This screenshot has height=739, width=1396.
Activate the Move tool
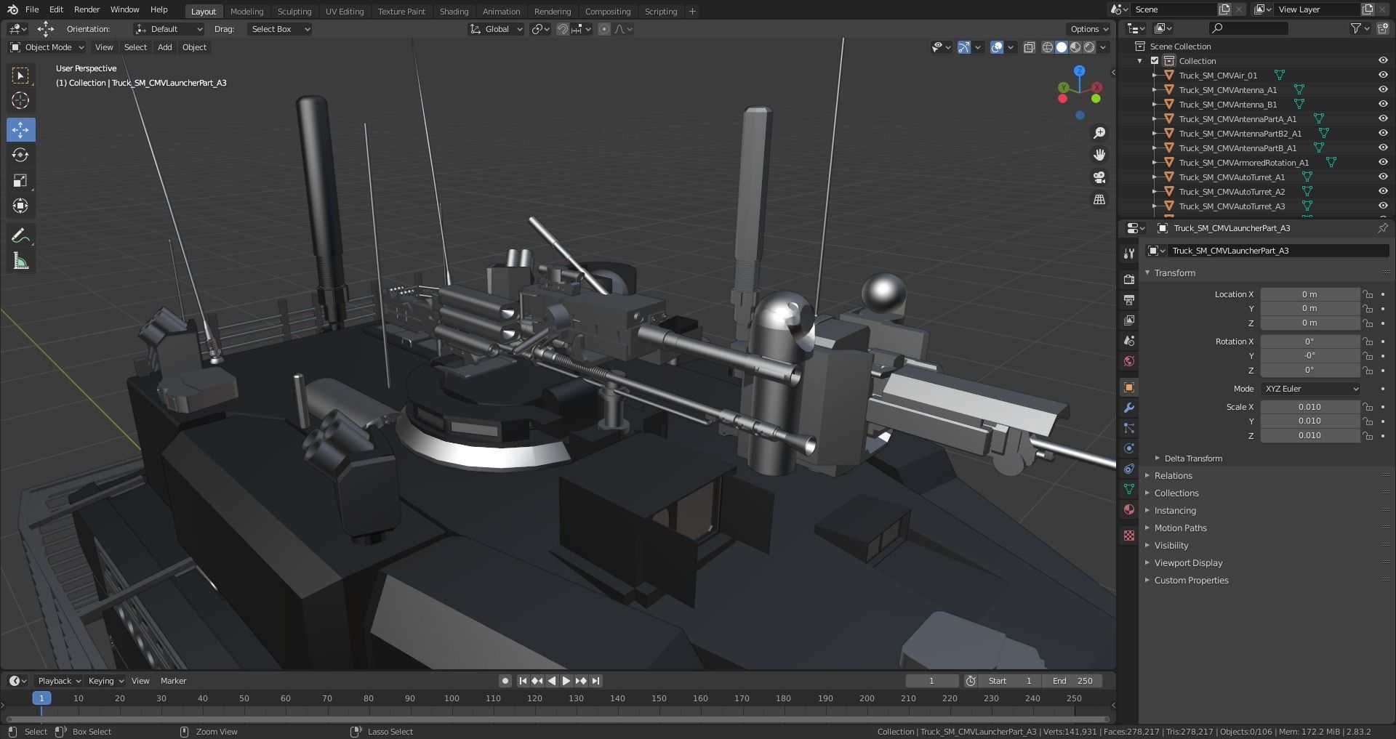coord(20,129)
